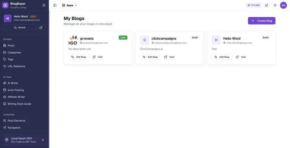Click the grveasia.blogbaser.com URL
290x148 pixels.
coord(95,43)
